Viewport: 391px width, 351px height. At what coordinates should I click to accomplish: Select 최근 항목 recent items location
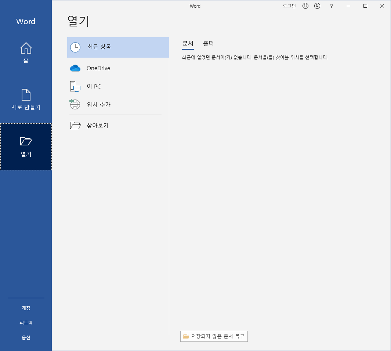[x=118, y=47]
